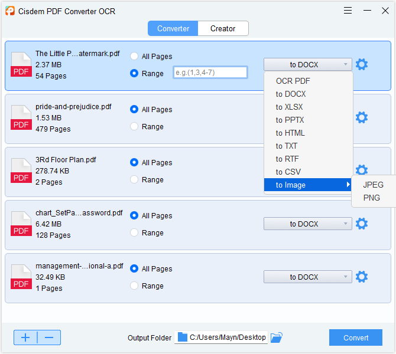Select All Pages for The Little P...atermark.pdf
Screen dimensions: 396x354
[x=134, y=56]
